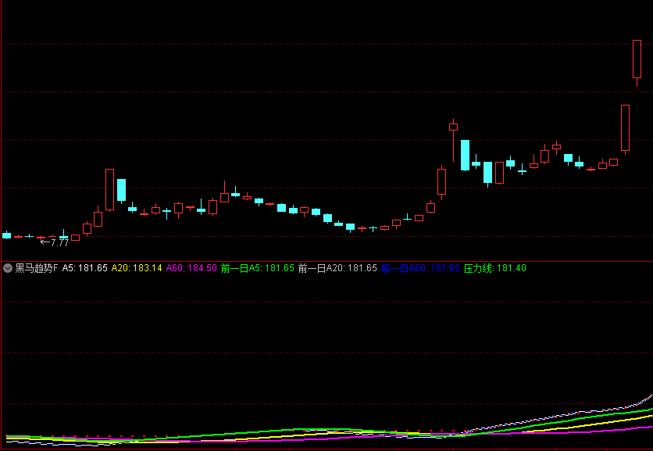The width and height of the screenshot is (653, 451).
Task: Select the tall red candle below the top candle
Action: click(625, 127)
